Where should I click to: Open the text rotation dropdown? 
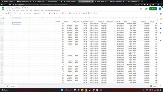(x=80, y=13)
